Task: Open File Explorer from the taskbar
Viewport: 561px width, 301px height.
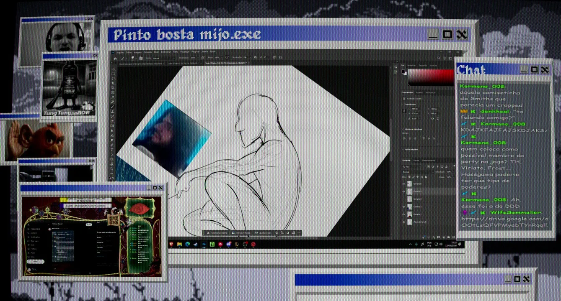Action: [179, 244]
